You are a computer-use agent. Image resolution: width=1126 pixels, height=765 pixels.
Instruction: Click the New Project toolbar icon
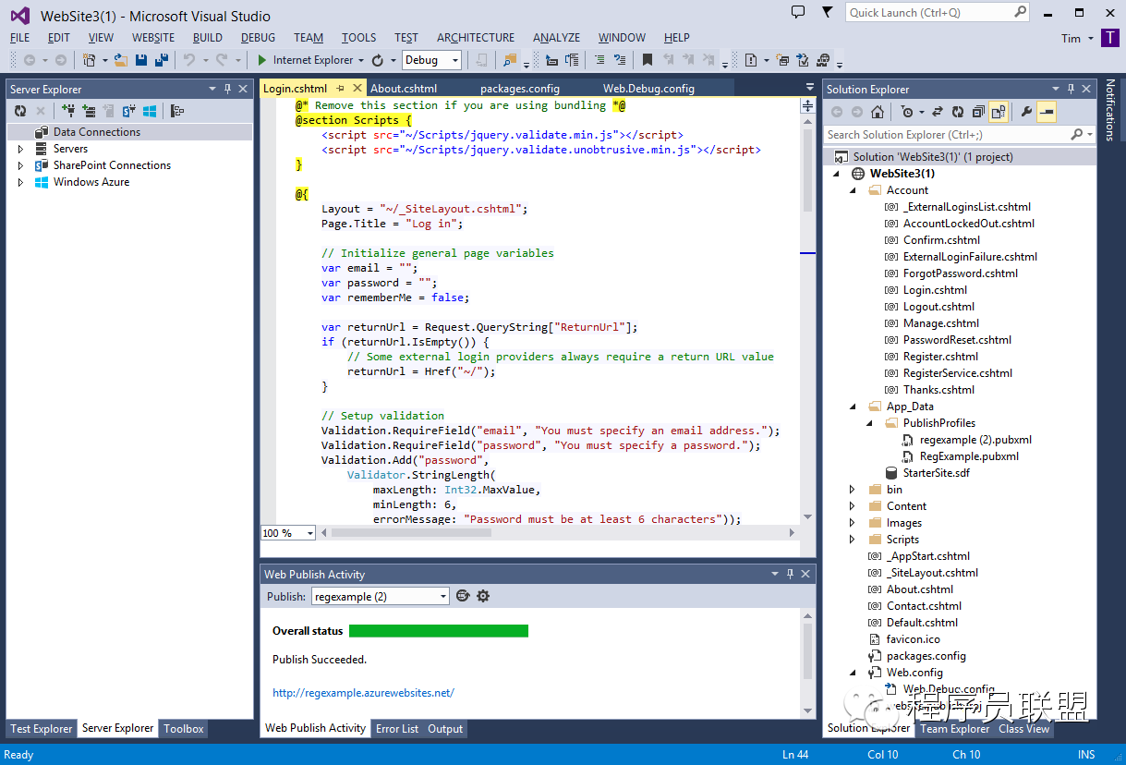(x=89, y=60)
